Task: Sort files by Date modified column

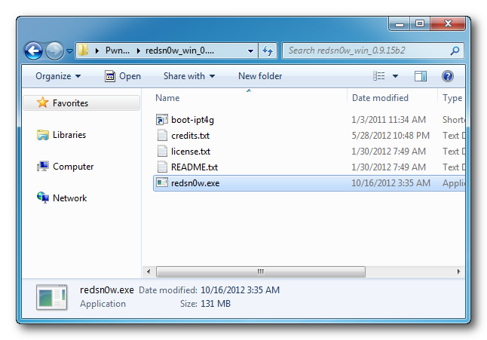Action: (x=380, y=98)
